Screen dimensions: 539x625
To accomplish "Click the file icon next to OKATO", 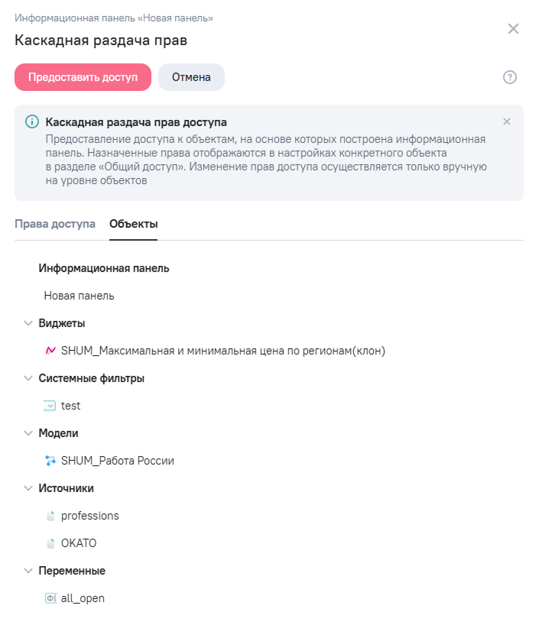I will (50, 543).
